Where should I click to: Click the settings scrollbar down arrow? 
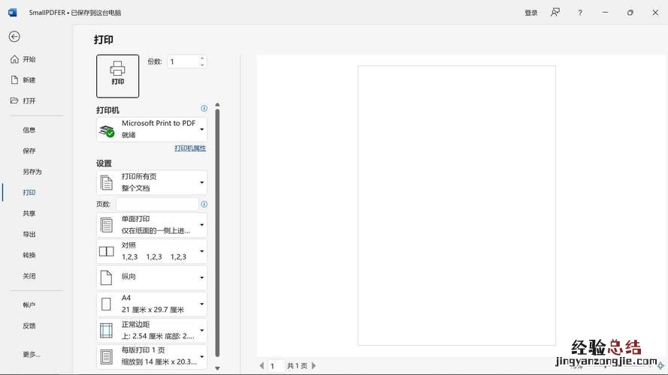pos(217,368)
